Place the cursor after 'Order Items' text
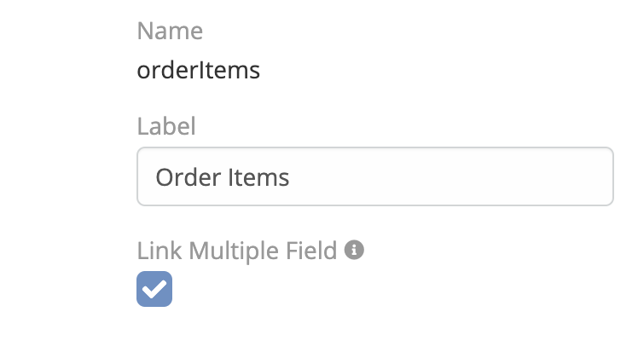This screenshot has width=638, height=358. 293,176
